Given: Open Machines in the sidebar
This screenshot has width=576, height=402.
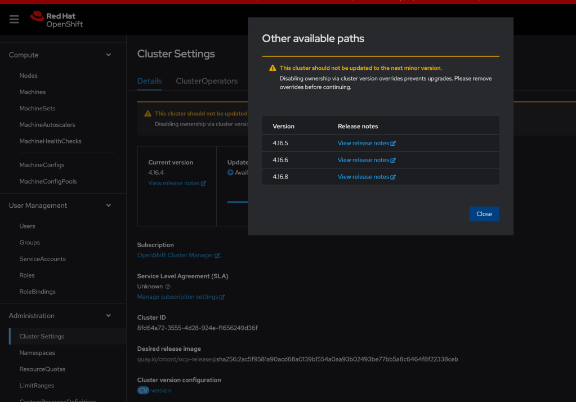Looking at the screenshot, I should tap(32, 92).
